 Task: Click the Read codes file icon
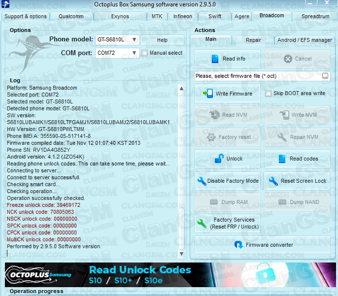pos(282,159)
